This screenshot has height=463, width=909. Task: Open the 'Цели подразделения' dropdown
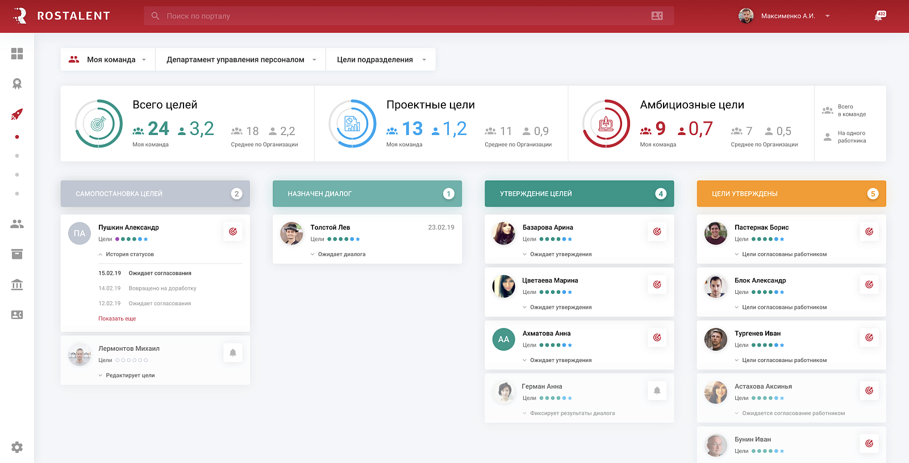[381, 60]
